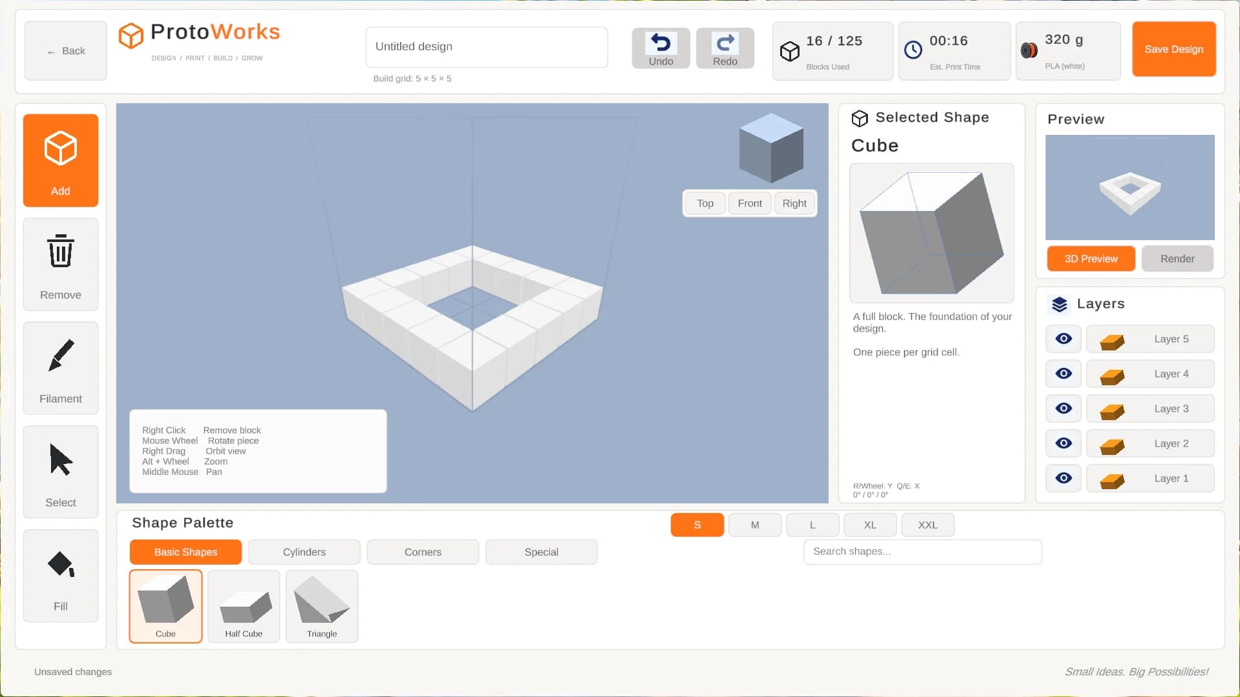Undo the last action
Screen dimensions: 1240x697
pyautogui.click(x=661, y=48)
